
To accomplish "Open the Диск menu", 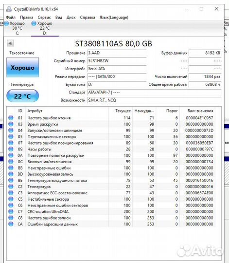I will pyautogui.click(x=71, y=18).
